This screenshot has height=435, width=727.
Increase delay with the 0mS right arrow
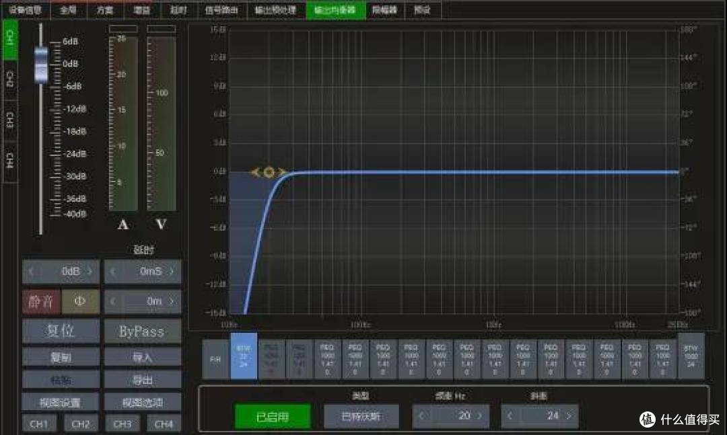[x=172, y=272]
